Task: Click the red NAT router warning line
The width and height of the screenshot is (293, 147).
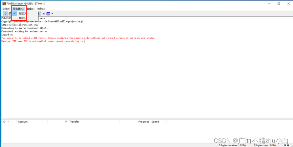Action: click(78, 38)
